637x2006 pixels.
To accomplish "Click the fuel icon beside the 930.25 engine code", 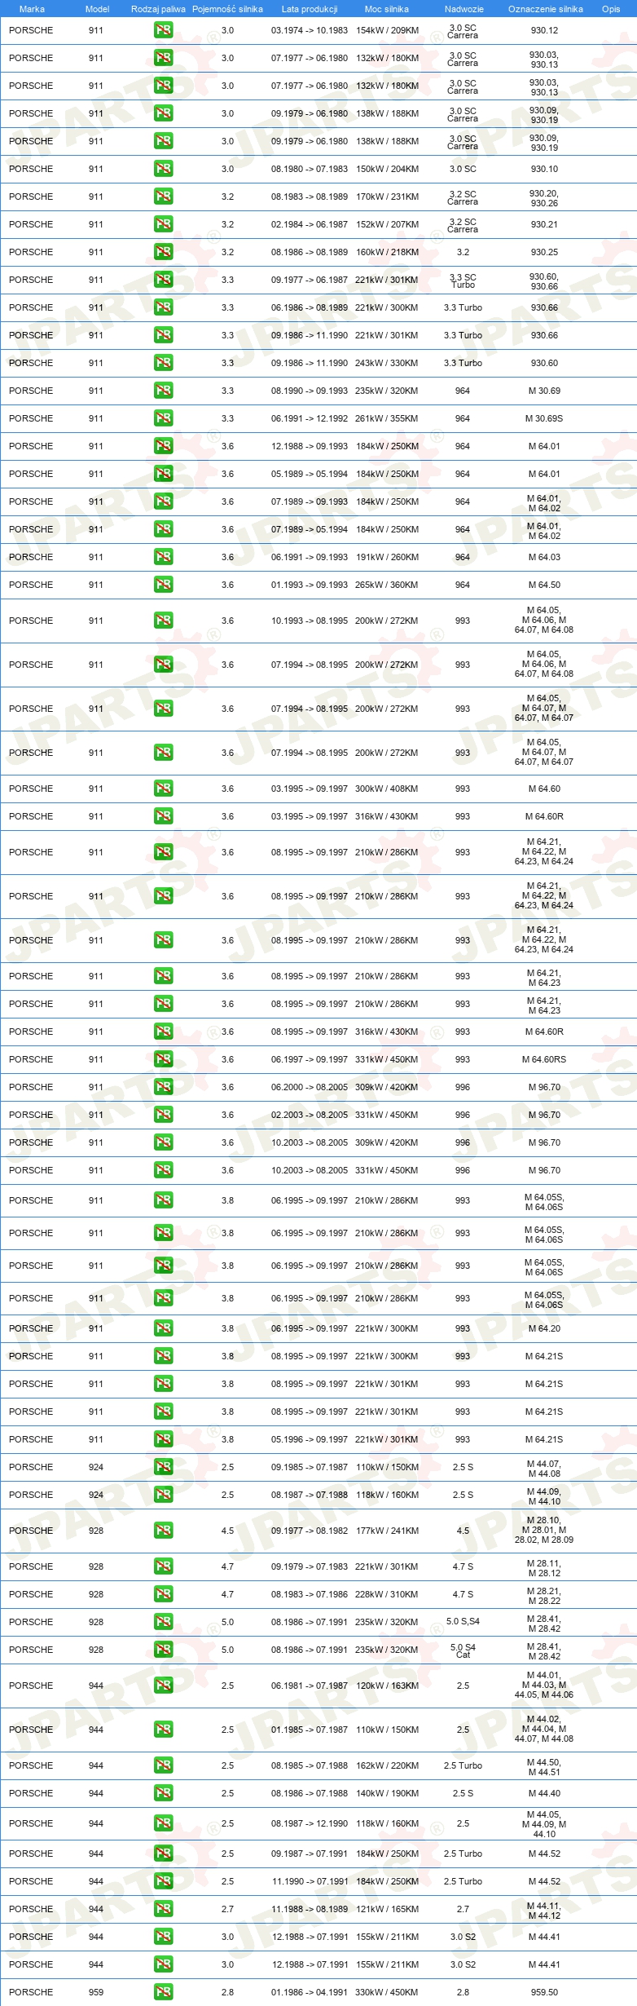I will click(163, 252).
